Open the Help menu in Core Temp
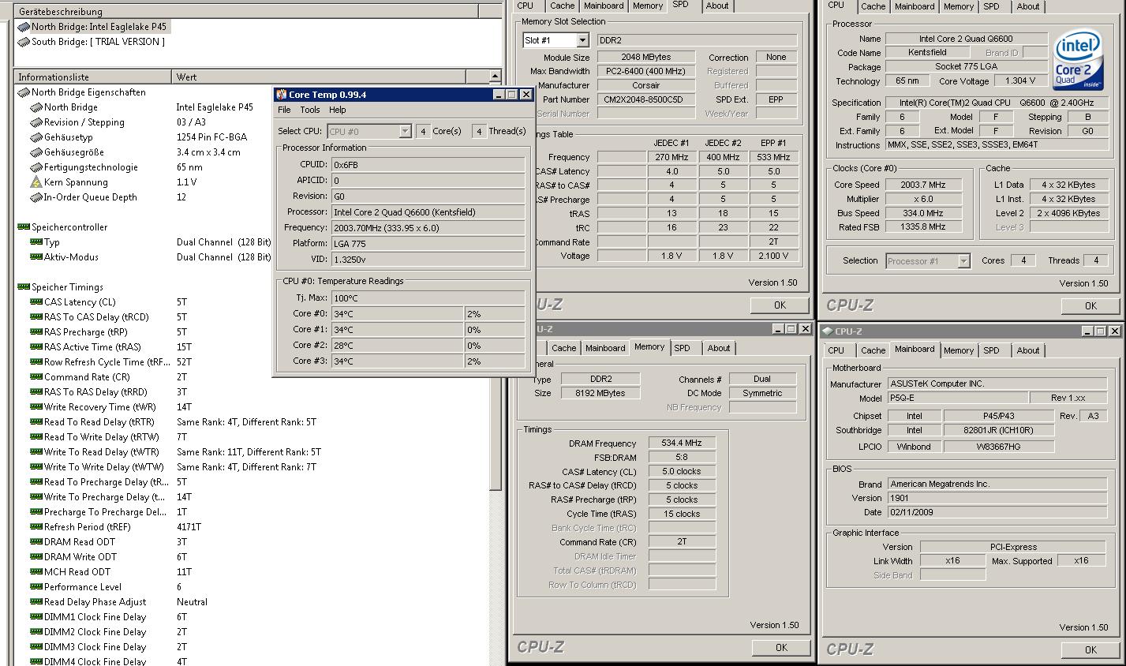Image resolution: width=1126 pixels, height=666 pixels. (x=338, y=110)
